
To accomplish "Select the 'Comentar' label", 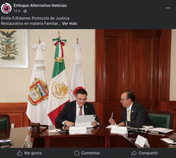I will pyautogui.click(x=90, y=153).
